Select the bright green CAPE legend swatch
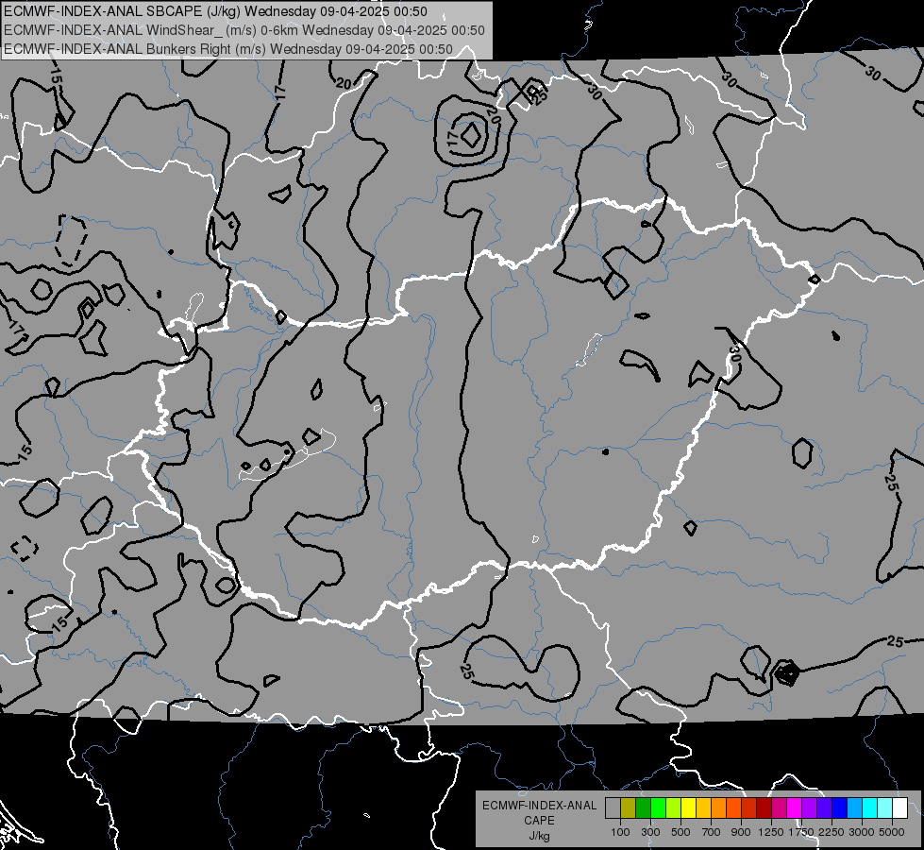This screenshot has width=924, height=850. [658, 808]
